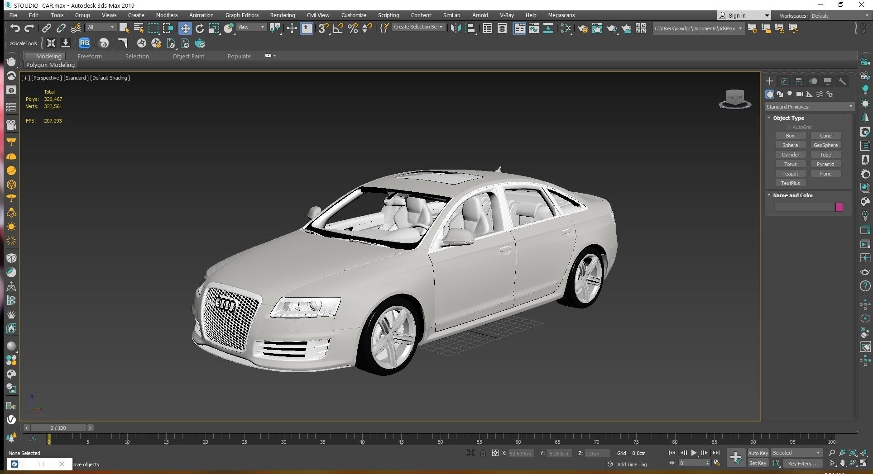Open Rendered Frame Window

click(x=597, y=28)
